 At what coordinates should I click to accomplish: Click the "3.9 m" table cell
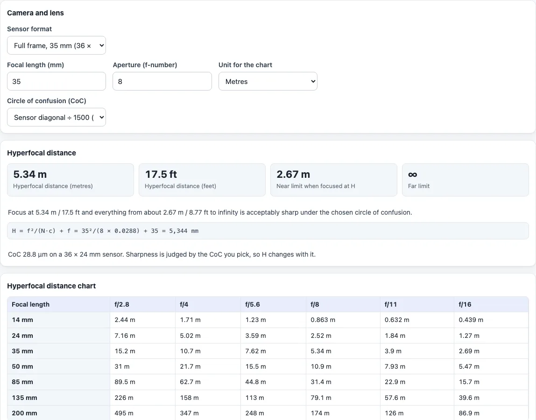[417, 351]
